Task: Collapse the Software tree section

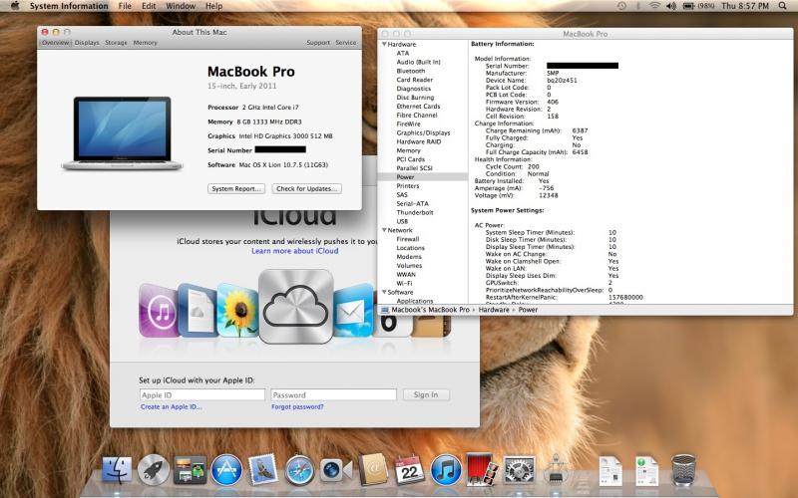Action: [x=384, y=292]
